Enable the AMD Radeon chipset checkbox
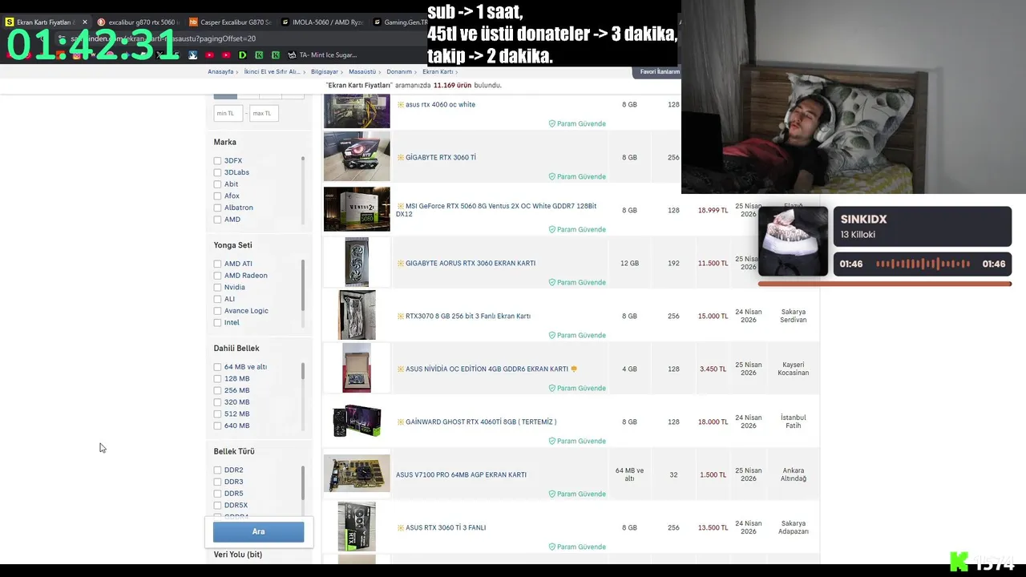This screenshot has height=577, width=1026. click(x=217, y=276)
